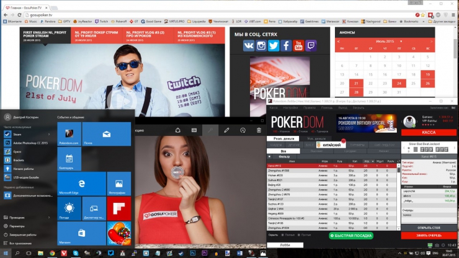Open Погода weather tile in Start menu
Viewport: 459px width, 258px height.
[x=69, y=208]
